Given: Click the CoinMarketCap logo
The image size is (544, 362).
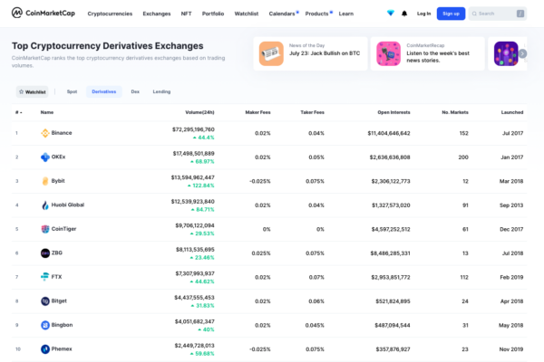Looking at the screenshot, I should pyautogui.click(x=43, y=14).
